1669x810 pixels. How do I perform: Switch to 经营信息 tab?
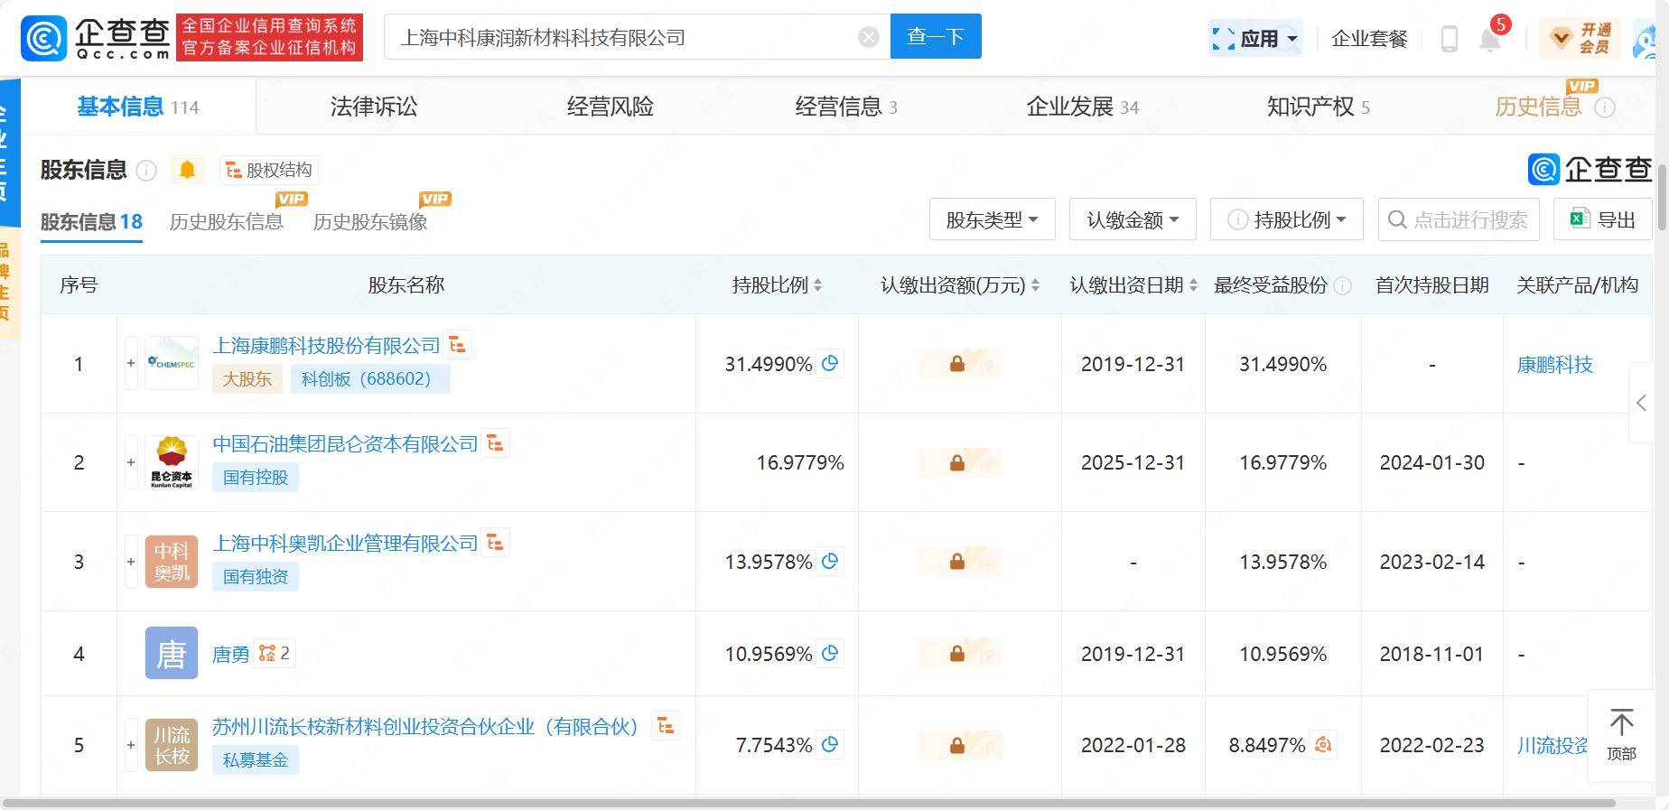tap(846, 107)
